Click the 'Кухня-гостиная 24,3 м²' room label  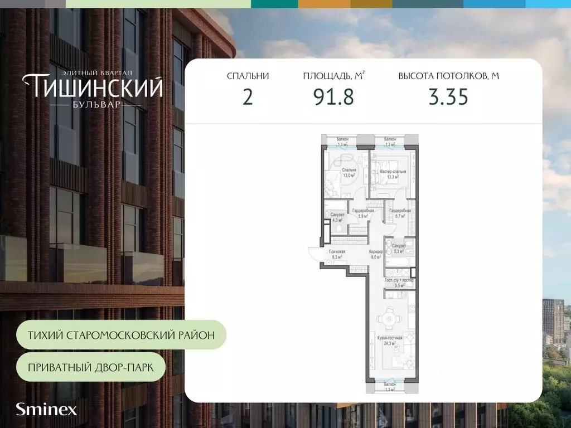390,341
